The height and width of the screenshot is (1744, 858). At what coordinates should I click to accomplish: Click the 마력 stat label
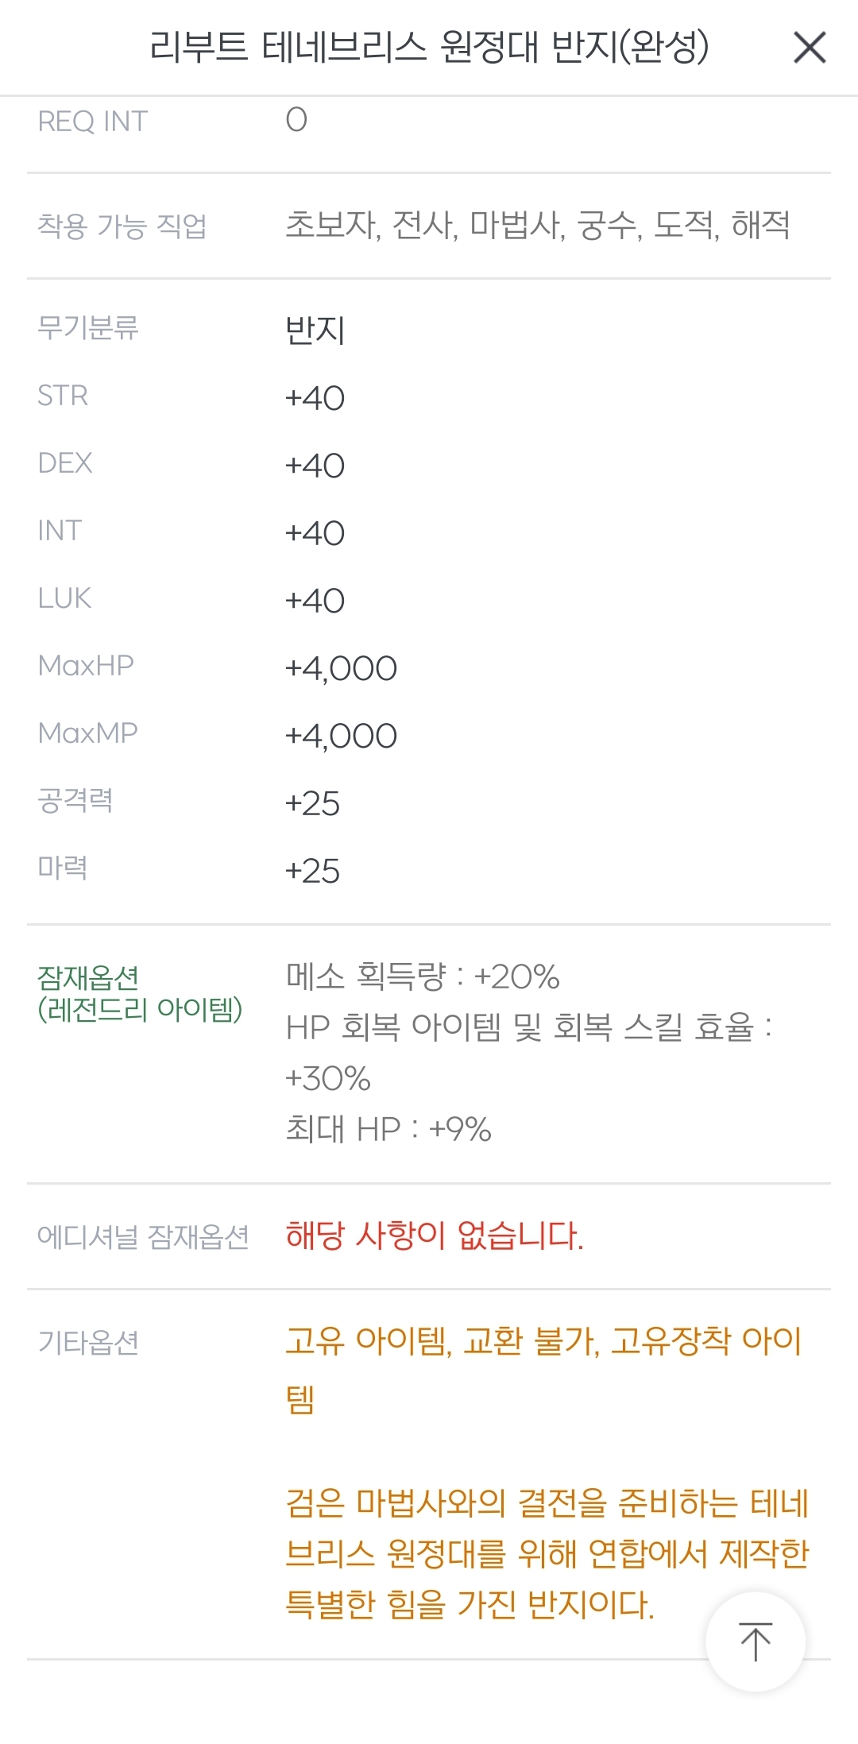(x=63, y=868)
